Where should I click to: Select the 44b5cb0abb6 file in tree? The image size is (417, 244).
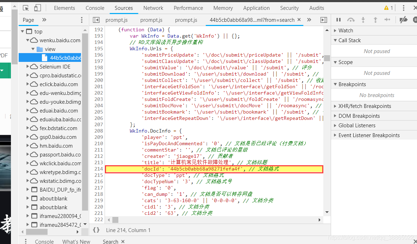coord(50,58)
